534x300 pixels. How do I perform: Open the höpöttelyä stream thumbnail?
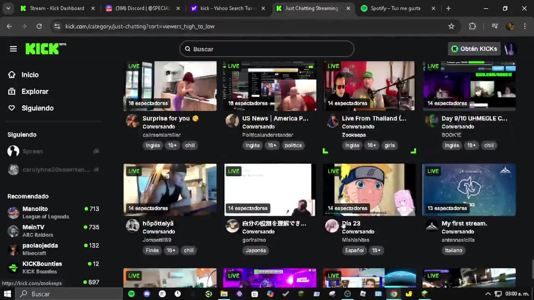tap(170, 190)
